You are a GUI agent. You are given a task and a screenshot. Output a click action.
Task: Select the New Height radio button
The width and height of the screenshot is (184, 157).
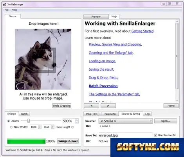pos(72,127)
